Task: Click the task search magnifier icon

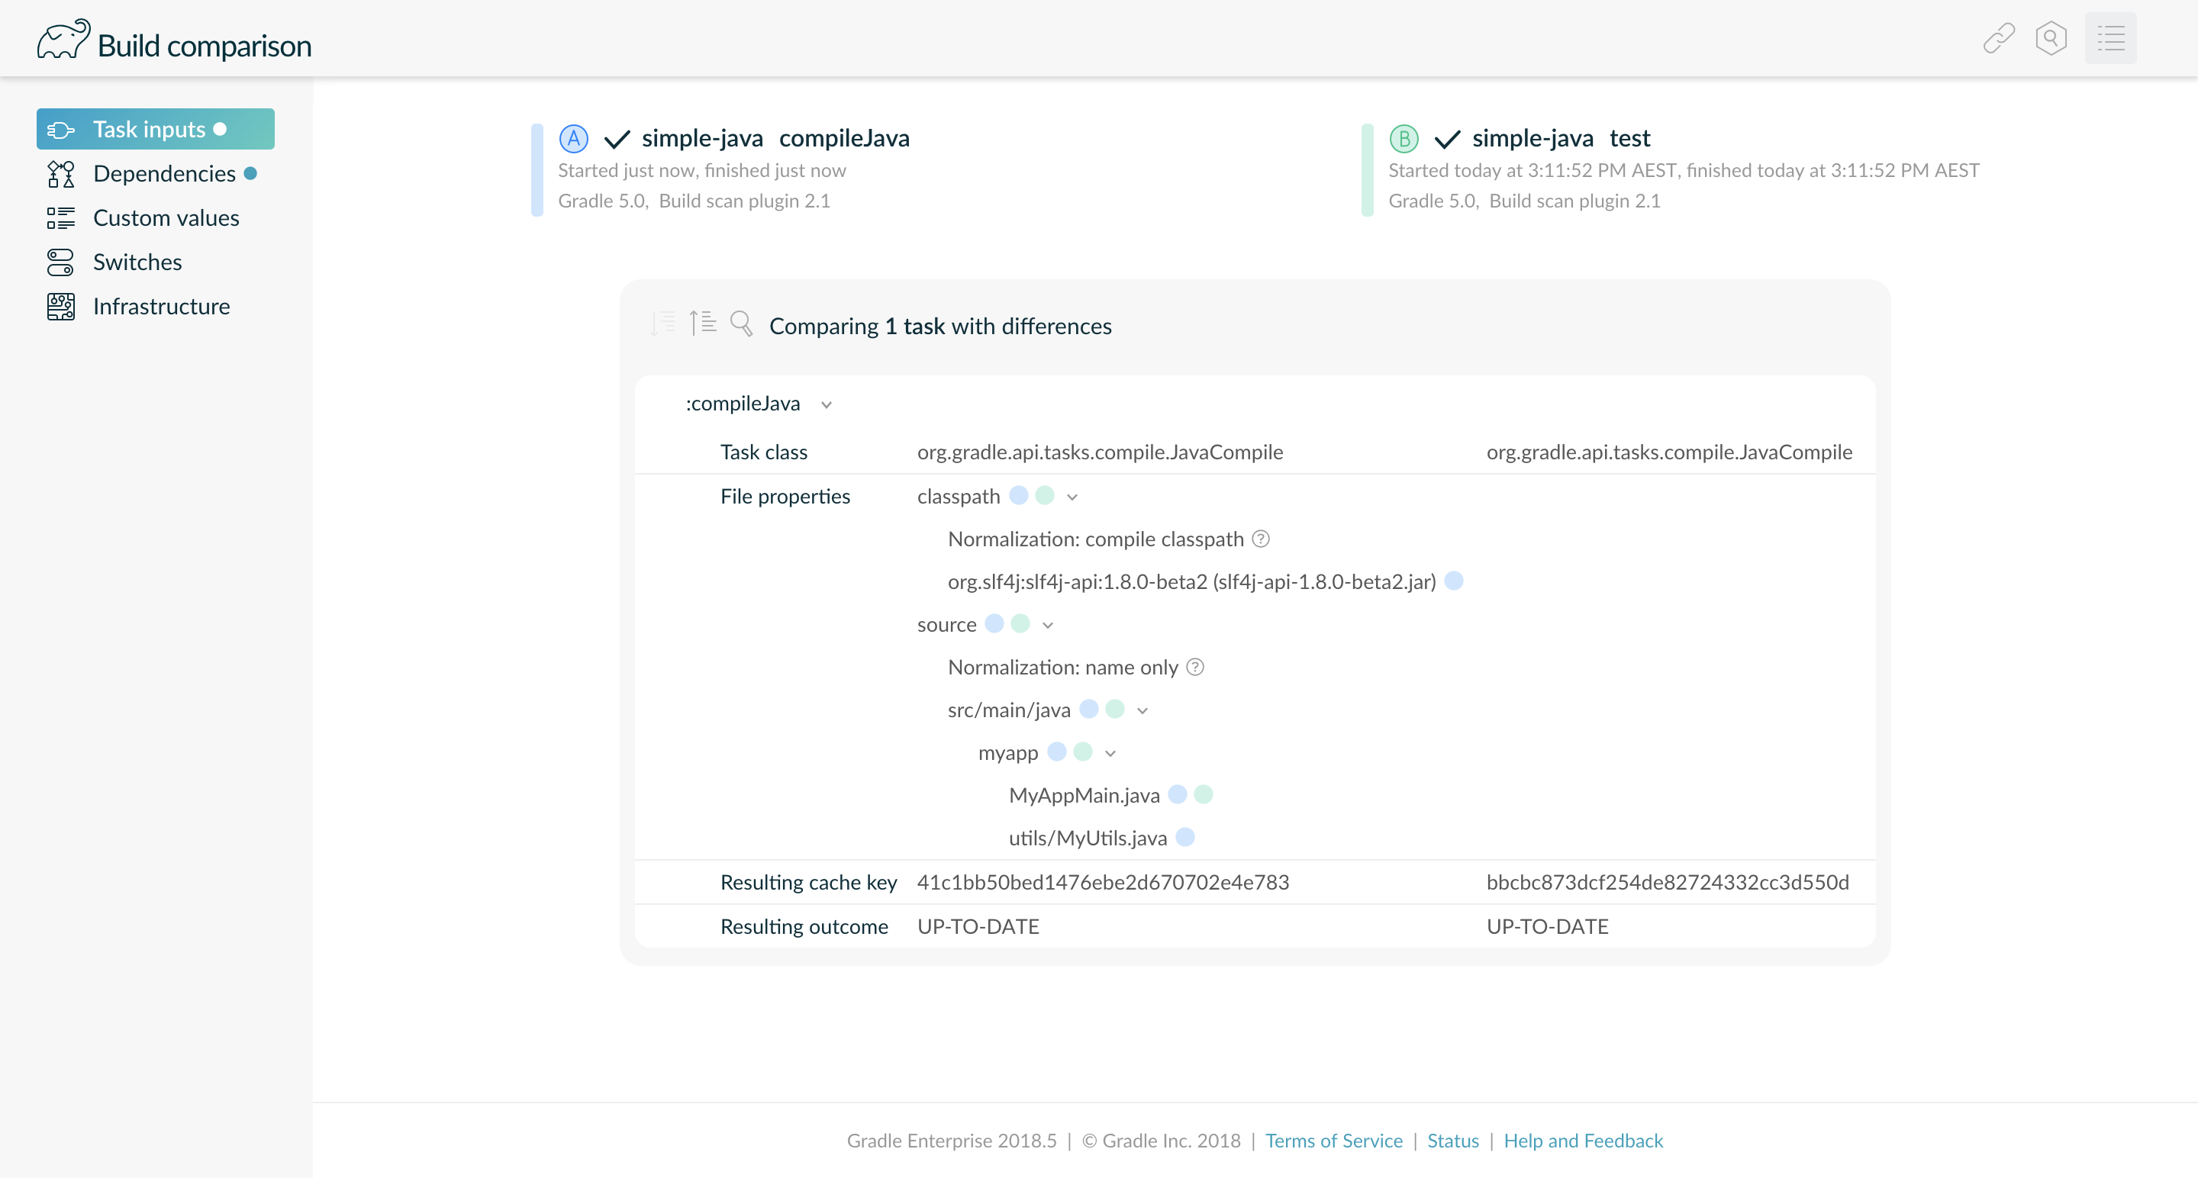Action: [x=742, y=323]
